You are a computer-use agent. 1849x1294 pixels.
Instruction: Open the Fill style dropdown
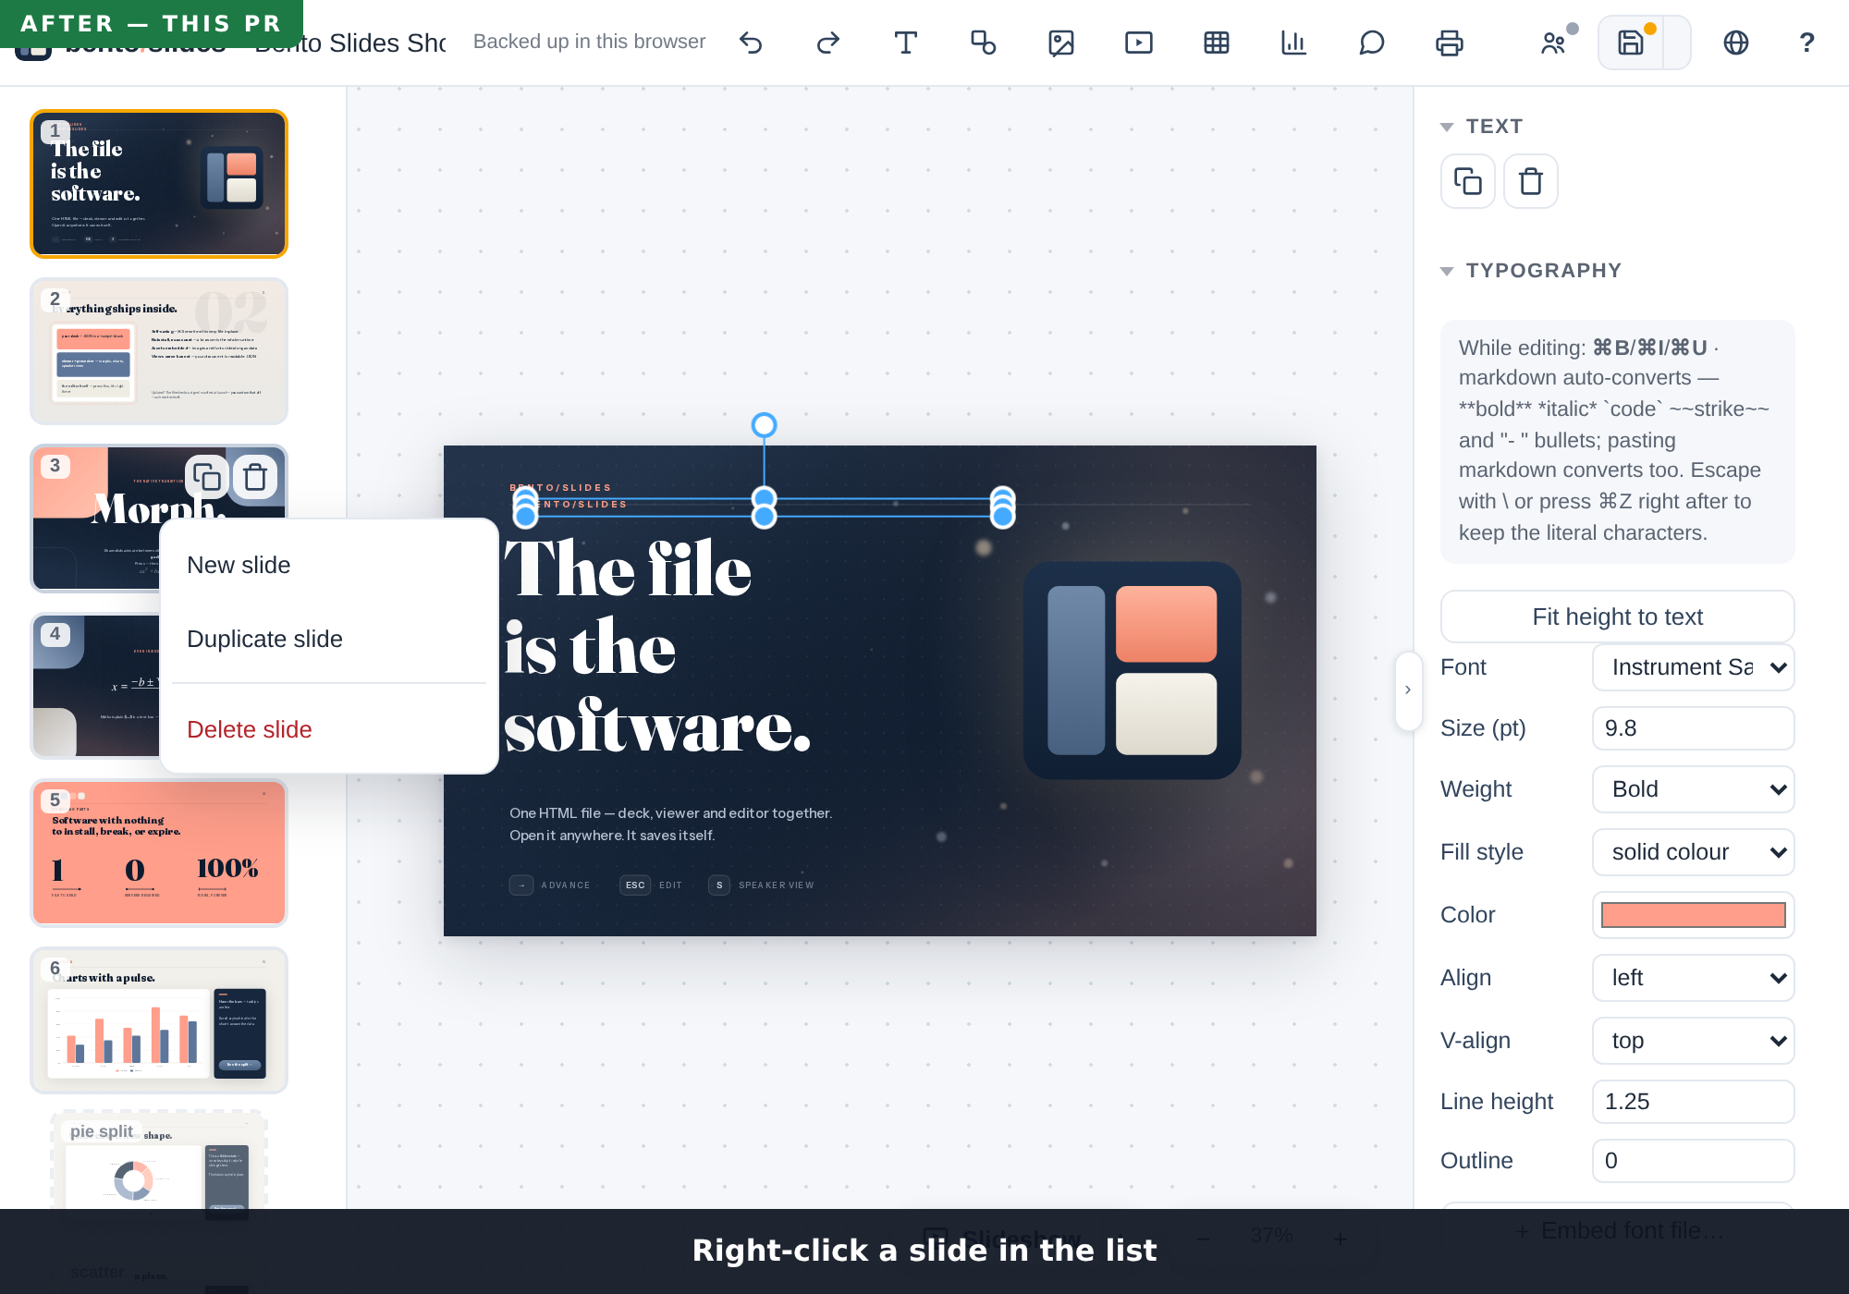point(1694,852)
